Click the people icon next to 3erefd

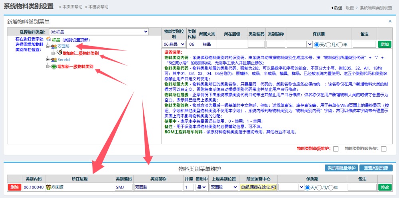(53, 60)
